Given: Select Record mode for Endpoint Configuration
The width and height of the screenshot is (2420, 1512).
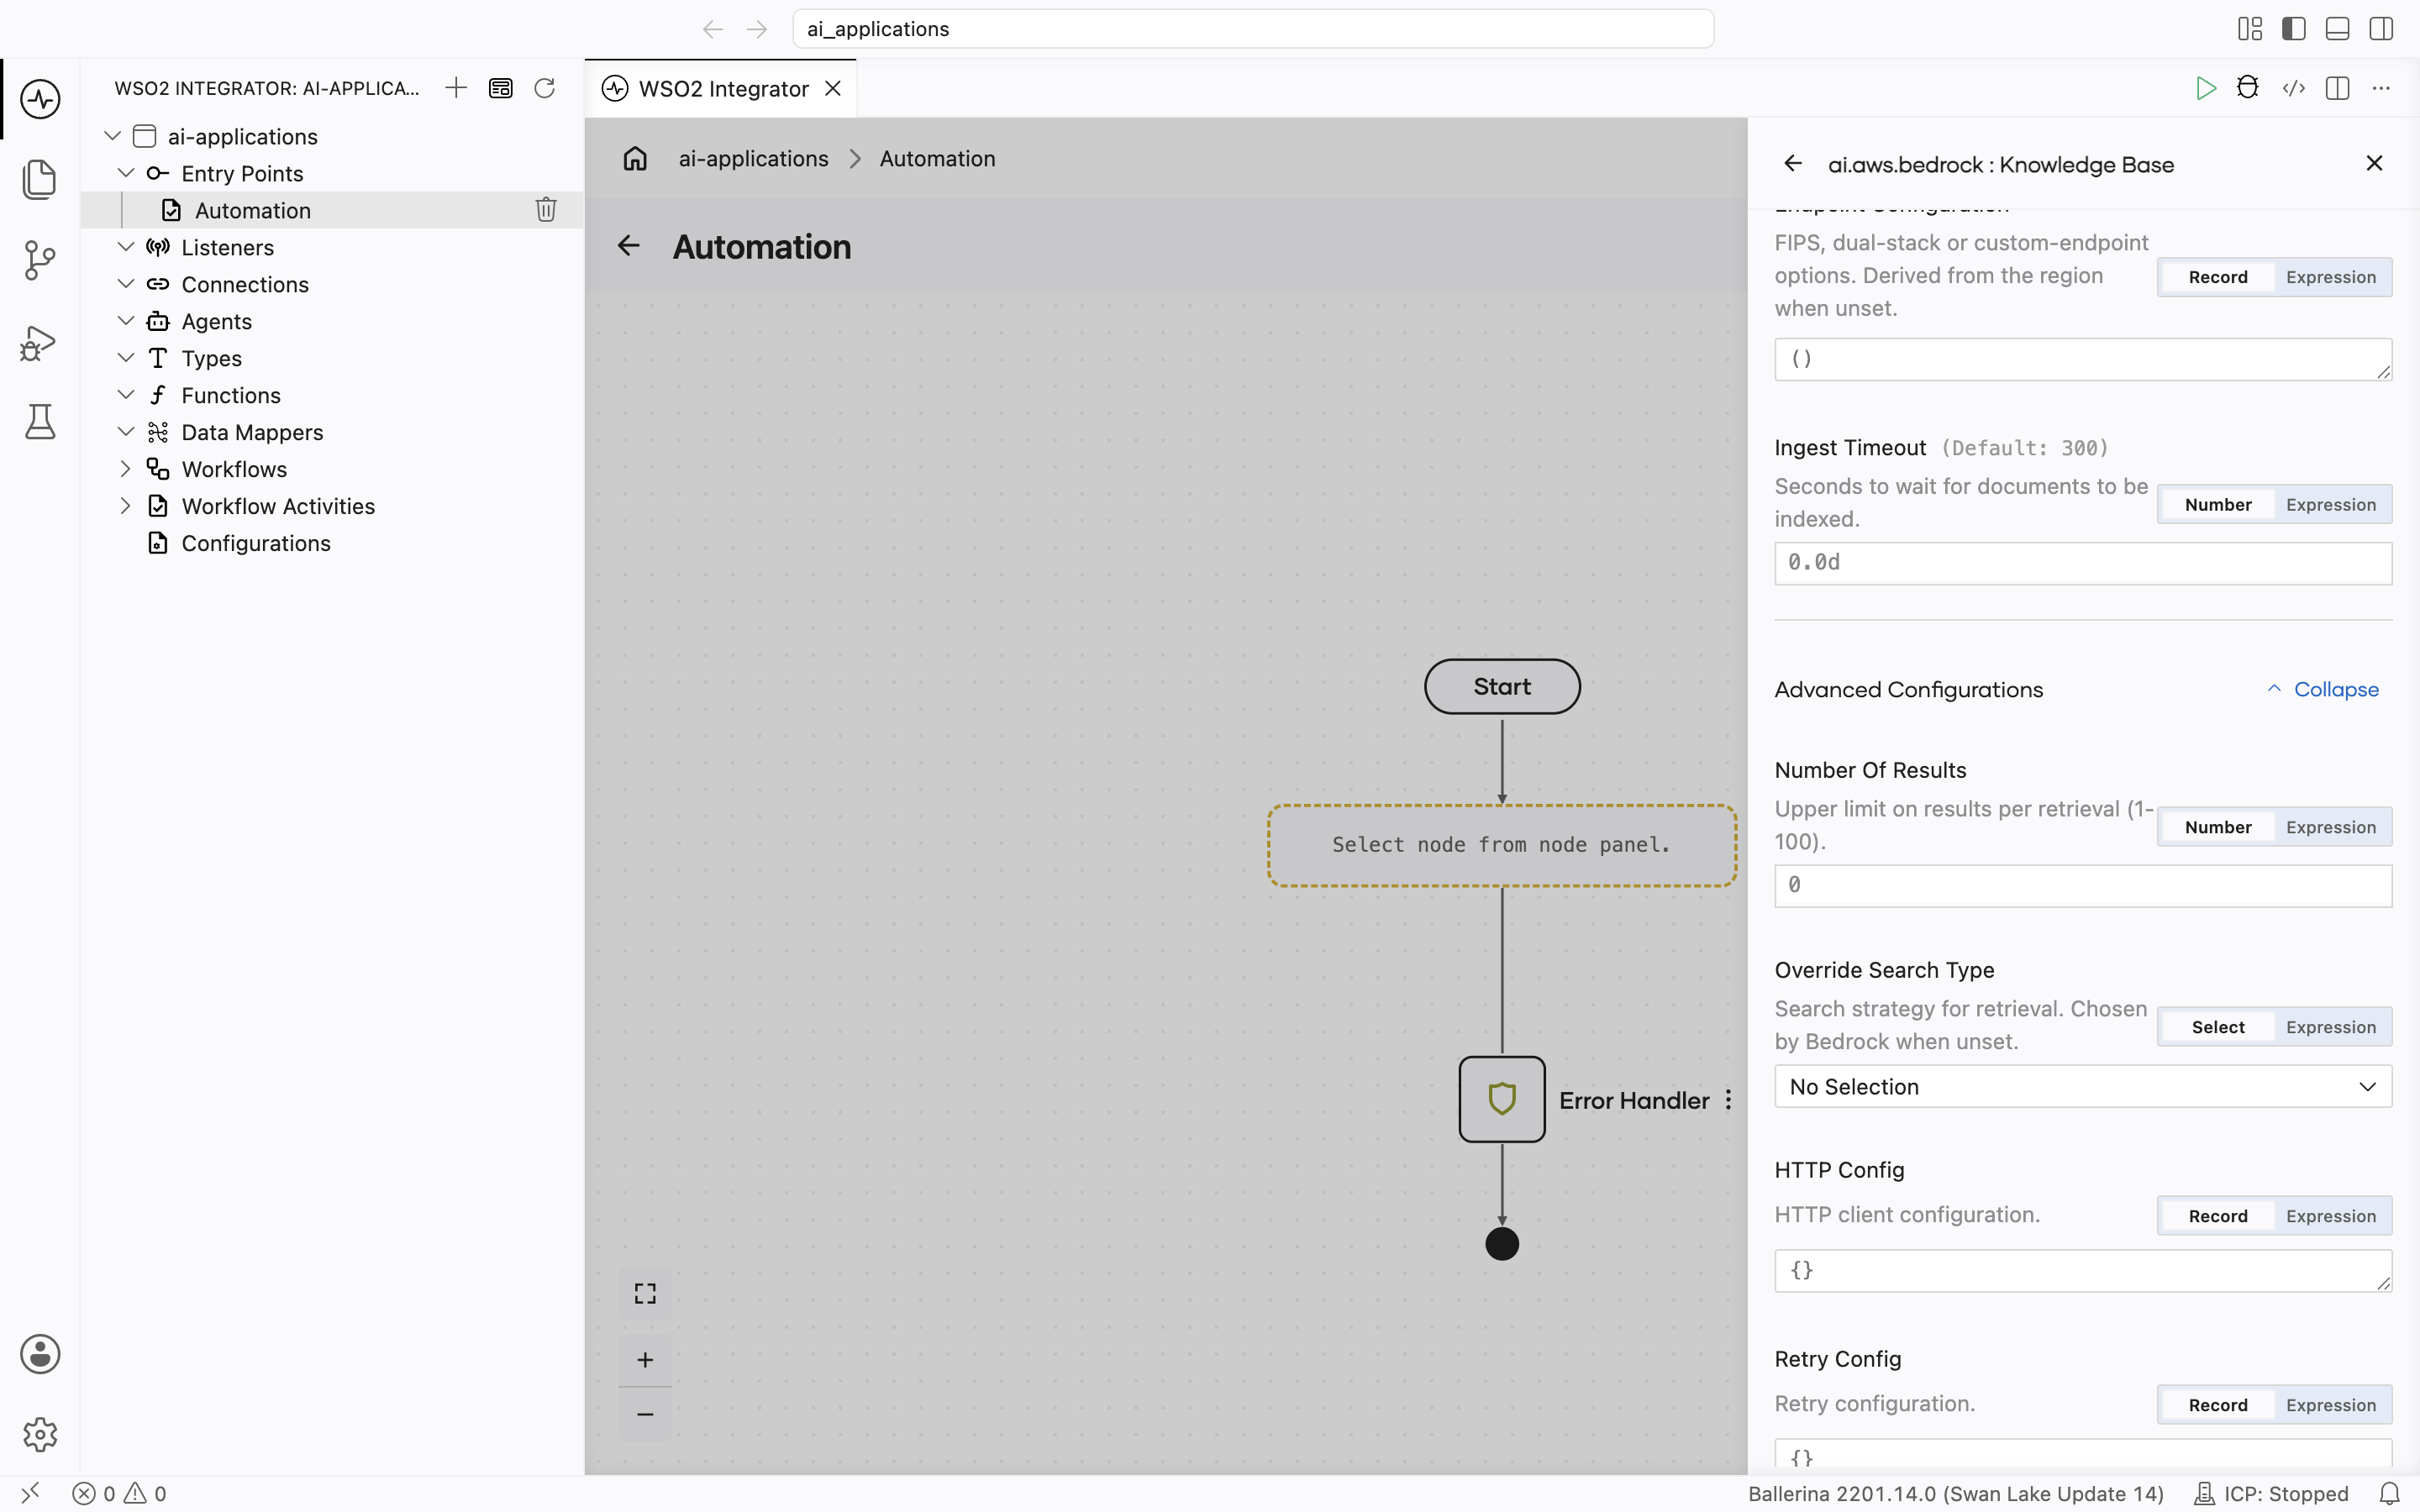Looking at the screenshot, I should coord(2218,277).
